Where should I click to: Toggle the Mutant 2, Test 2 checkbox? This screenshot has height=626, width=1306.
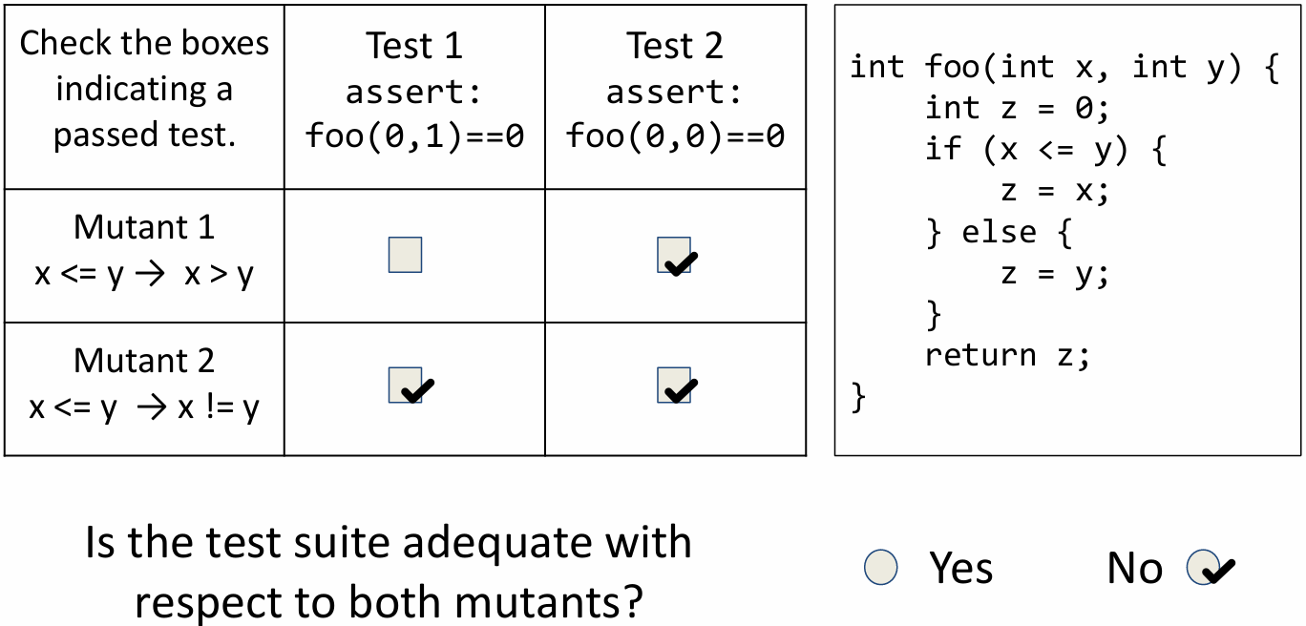pyautogui.click(x=674, y=385)
